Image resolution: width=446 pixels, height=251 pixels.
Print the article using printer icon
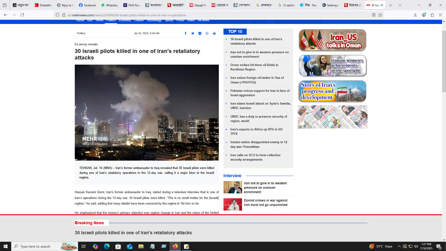[x=214, y=33]
